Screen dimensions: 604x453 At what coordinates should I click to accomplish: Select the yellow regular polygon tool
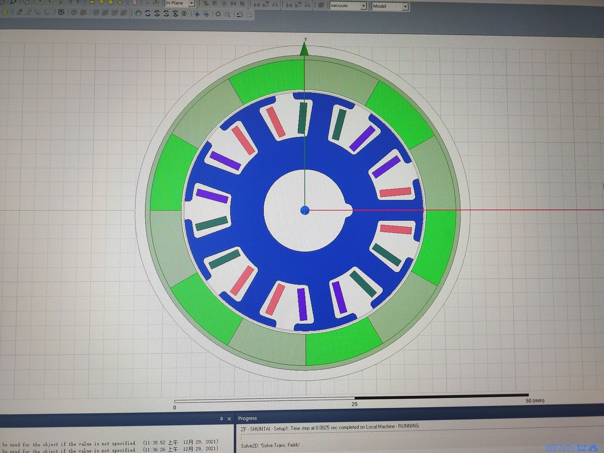(111, 2)
